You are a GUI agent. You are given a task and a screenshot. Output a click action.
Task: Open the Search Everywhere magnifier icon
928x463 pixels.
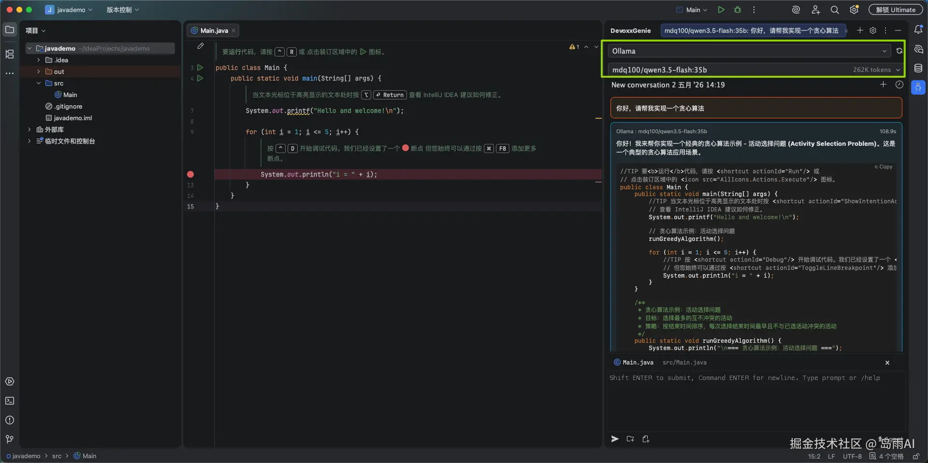coord(835,10)
